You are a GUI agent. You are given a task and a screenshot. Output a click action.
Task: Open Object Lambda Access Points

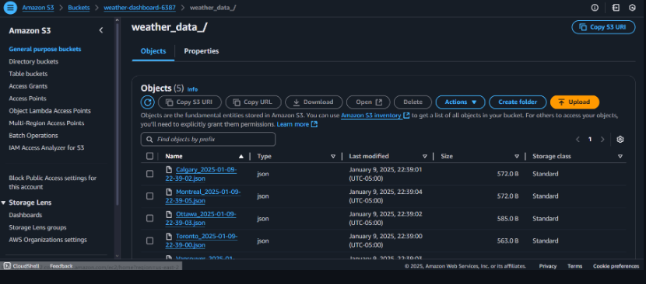coord(50,110)
